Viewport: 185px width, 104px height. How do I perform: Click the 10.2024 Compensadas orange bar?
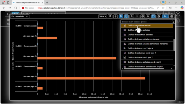40,28
